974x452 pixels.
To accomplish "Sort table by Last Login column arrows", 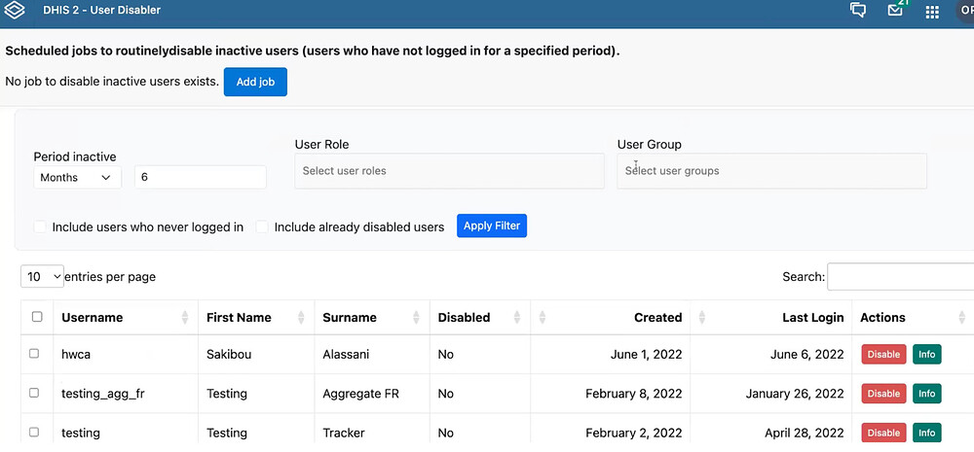I will pyautogui.click(x=696, y=318).
